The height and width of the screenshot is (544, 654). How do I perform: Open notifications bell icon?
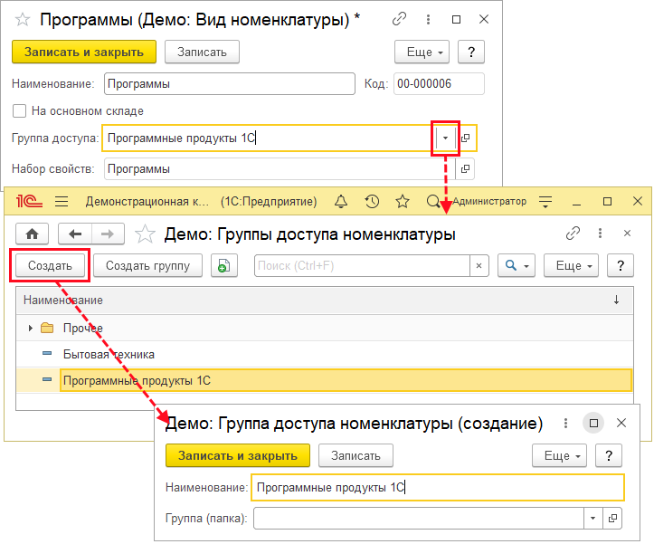[x=341, y=202]
